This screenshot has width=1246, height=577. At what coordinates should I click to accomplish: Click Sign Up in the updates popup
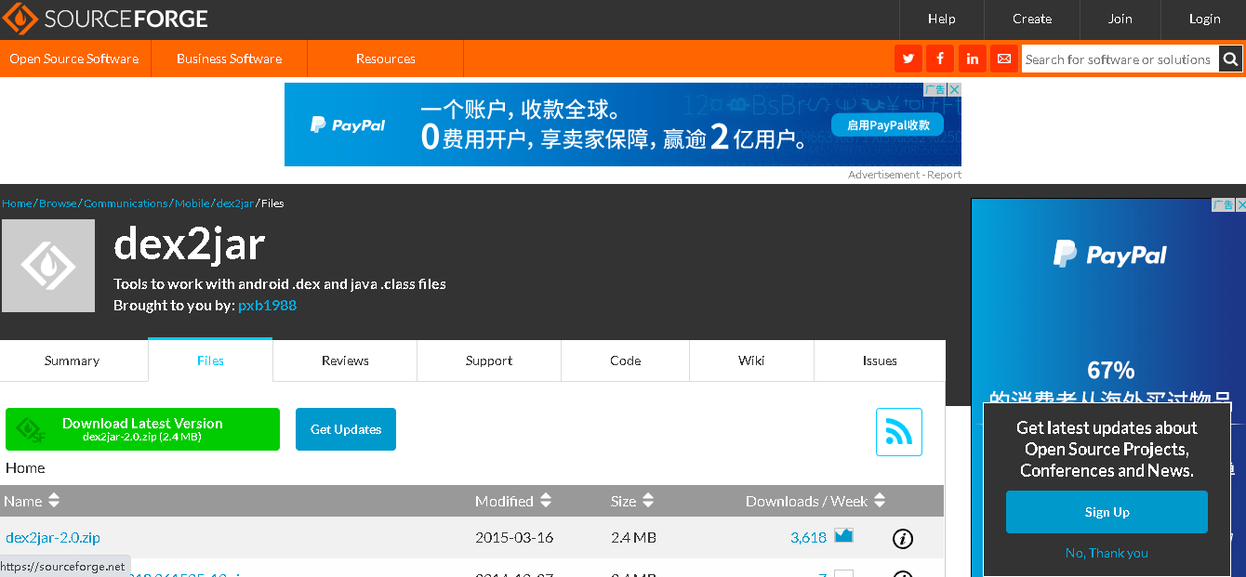[1107, 512]
